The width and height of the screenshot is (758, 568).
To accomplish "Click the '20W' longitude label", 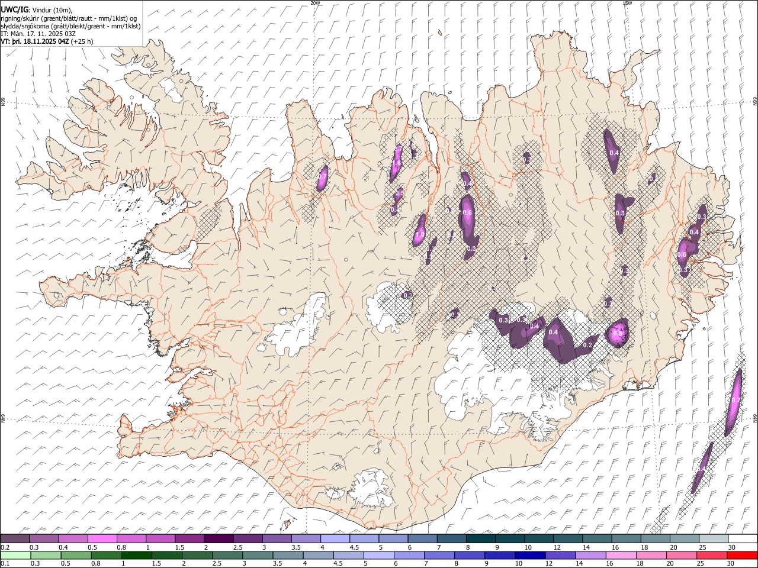I will pos(315,2).
